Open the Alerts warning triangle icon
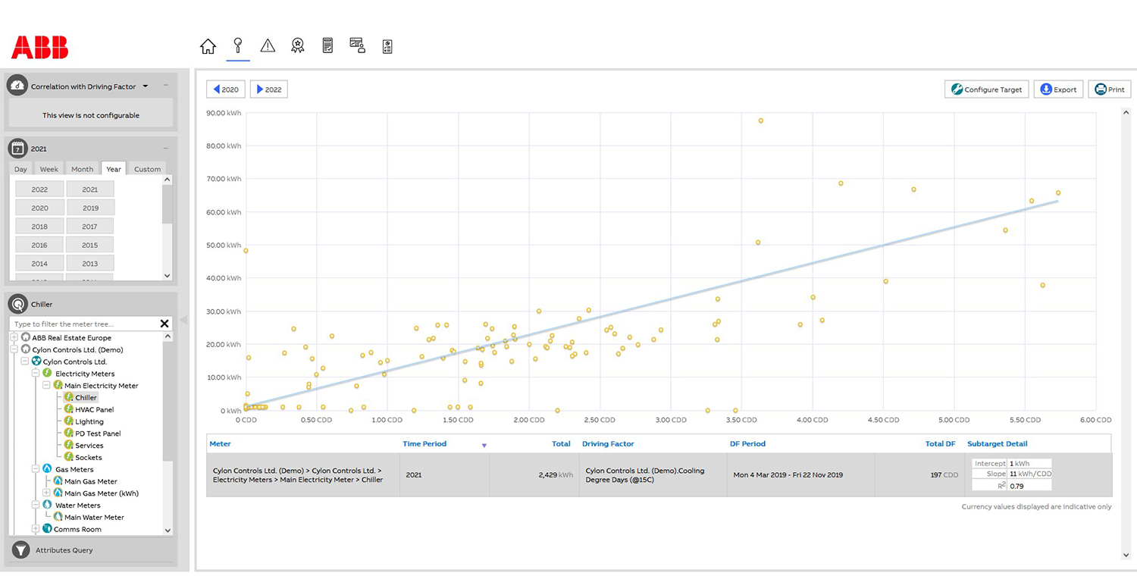The image size is (1137, 576). pyautogui.click(x=268, y=46)
